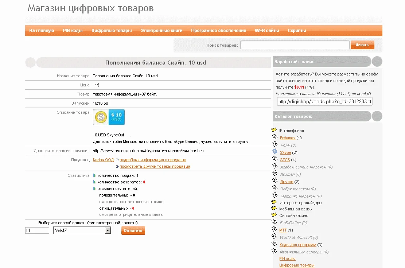The image size is (405, 268).
Task: Click the icon beside Коды для программ
Action: [x=274, y=243]
